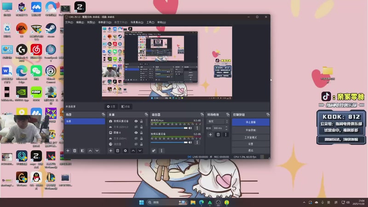Open the mixer panel's bottom three-dot menu
Screen dimensions: 368x207
tap(161, 151)
